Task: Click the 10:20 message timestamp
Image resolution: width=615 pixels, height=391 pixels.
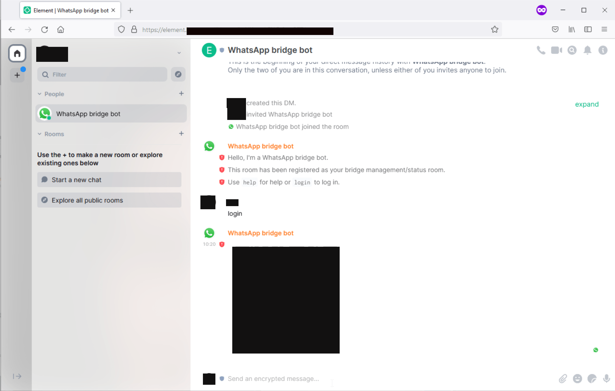Action: tap(209, 244)
